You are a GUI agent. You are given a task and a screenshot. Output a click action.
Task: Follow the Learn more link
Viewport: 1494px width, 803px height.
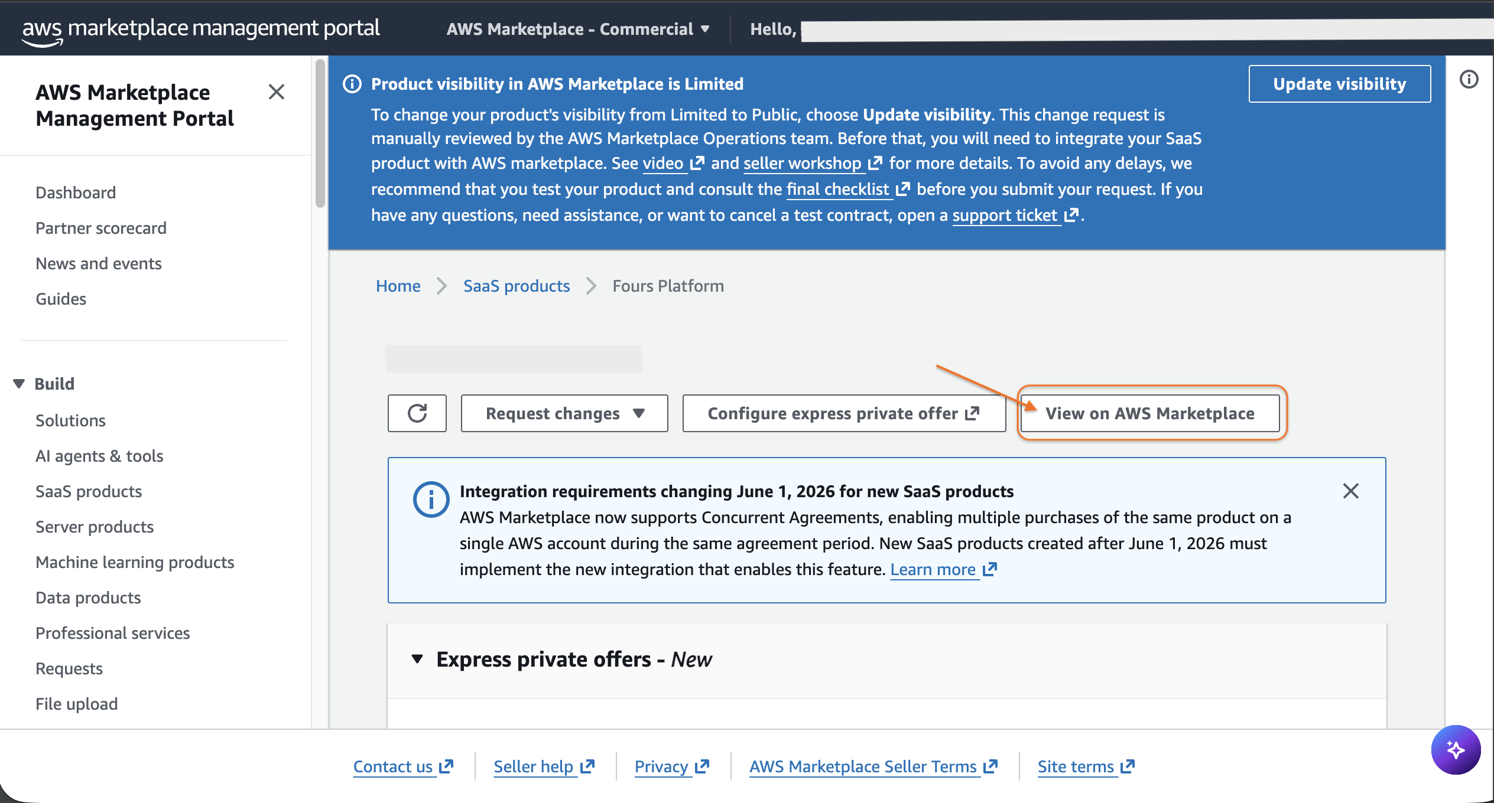(x=933, y=569)
